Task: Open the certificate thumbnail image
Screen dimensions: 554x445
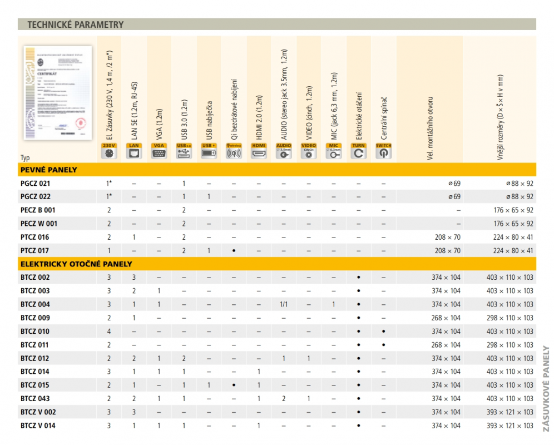Action: (x=58, y=92)
